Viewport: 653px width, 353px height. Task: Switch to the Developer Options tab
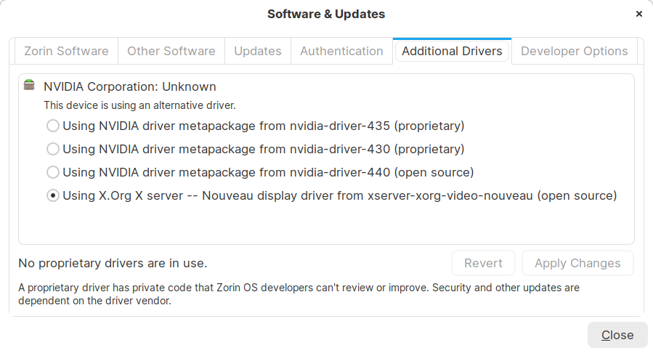(574, 51)
